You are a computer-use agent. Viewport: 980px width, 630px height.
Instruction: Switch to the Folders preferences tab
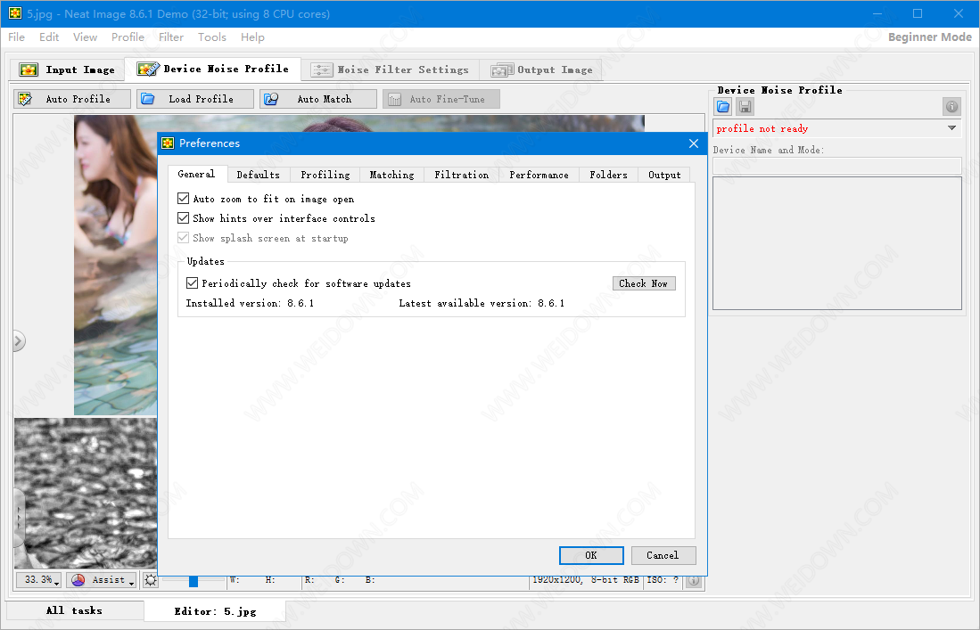(608, 175)
